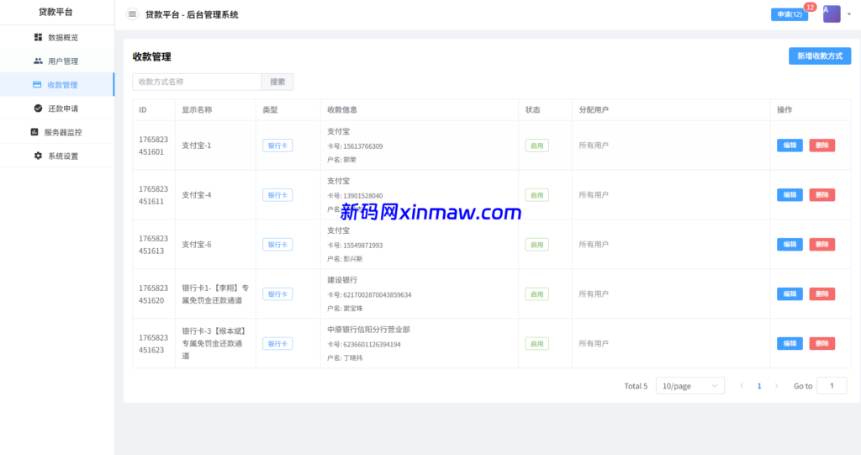Image resolution: width=861 pixels, height=455 pixels.
Task: Open 还款申请 menu item
Action: [x=57, y=108]
